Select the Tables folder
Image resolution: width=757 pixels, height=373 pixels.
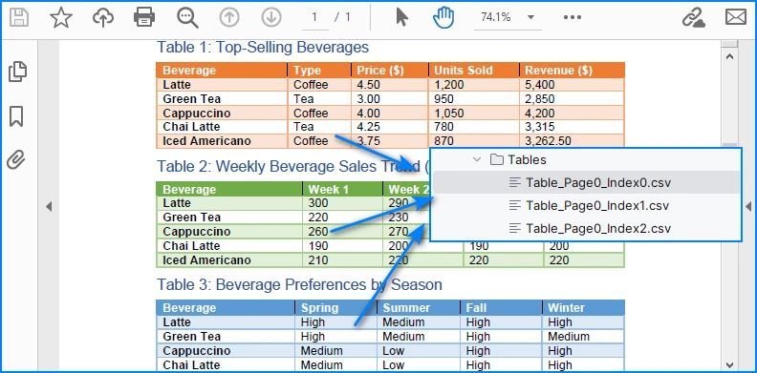[518, 159]
